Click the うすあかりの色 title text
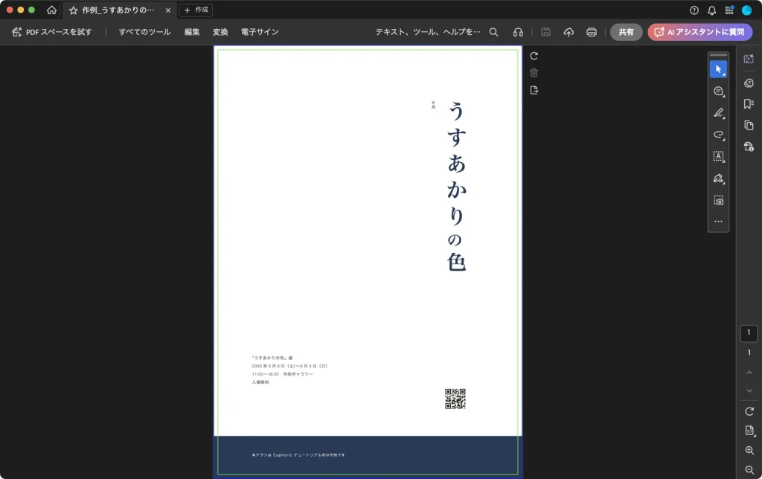The image size is (762, 479). coord(456,186)
